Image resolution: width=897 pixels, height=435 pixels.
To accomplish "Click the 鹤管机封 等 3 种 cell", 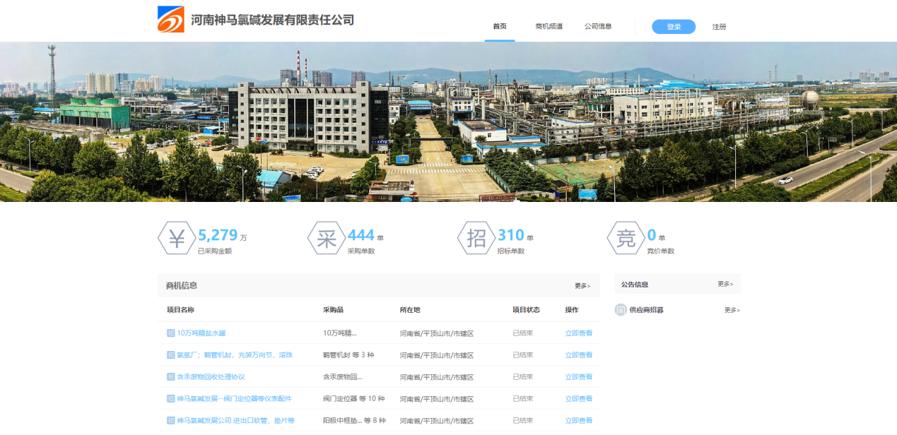I will click(348, 355).
